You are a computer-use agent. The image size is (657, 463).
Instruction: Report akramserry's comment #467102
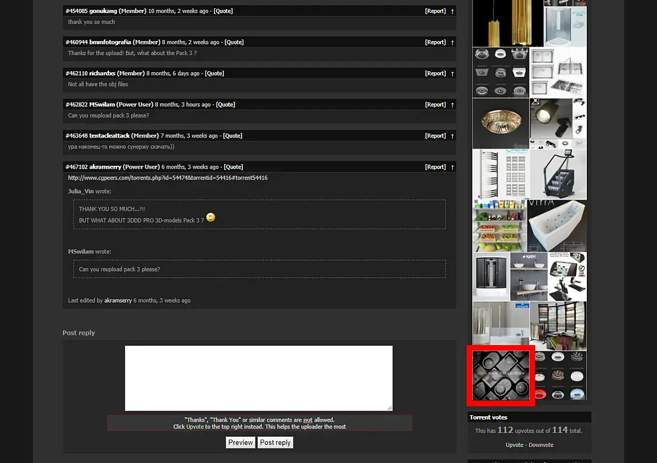435,166
